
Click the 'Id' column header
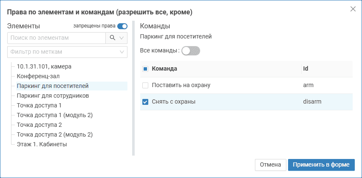point(305,69)
